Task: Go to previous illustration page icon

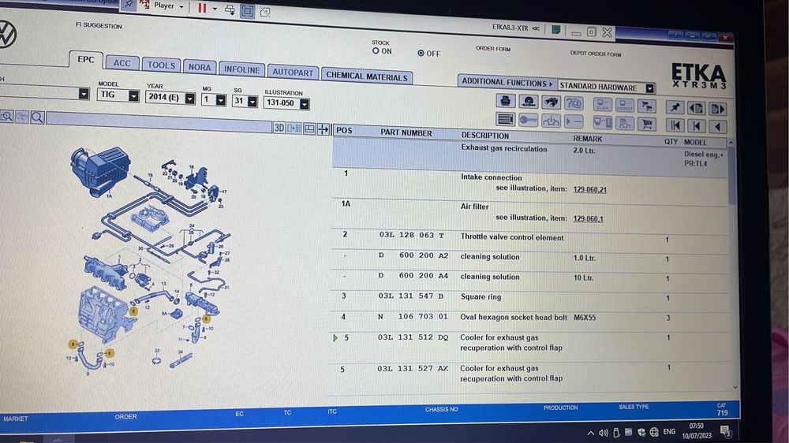Action: coord(697,108)
